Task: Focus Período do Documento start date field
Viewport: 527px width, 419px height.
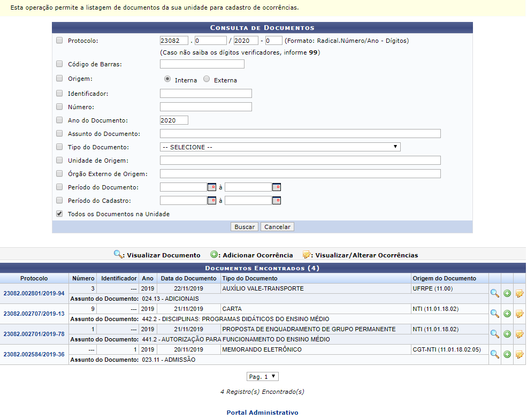Action: click(183, 187)
